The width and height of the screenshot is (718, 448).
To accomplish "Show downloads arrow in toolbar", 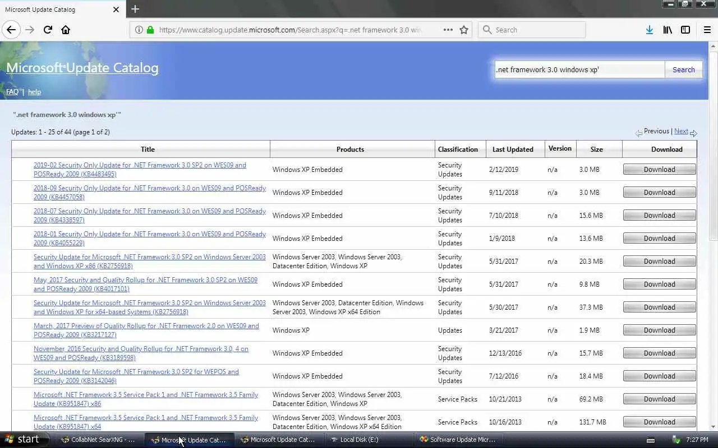I will coord(649,30).
